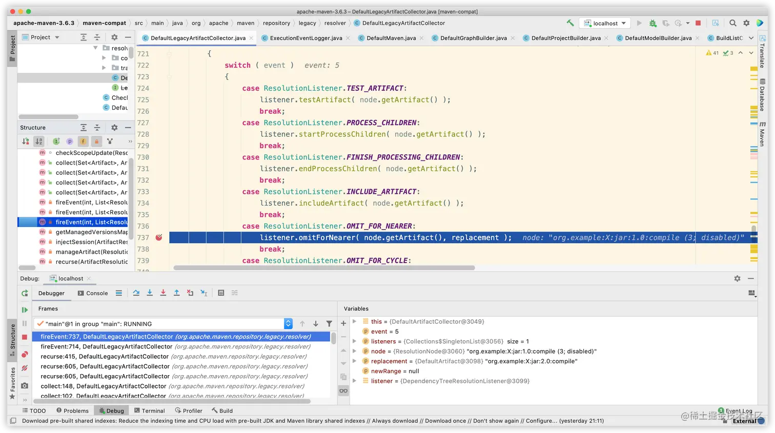Toggle Show Properties purple p icon
The height and width of the screenshot is (433, 775).
tap(70, 141)
